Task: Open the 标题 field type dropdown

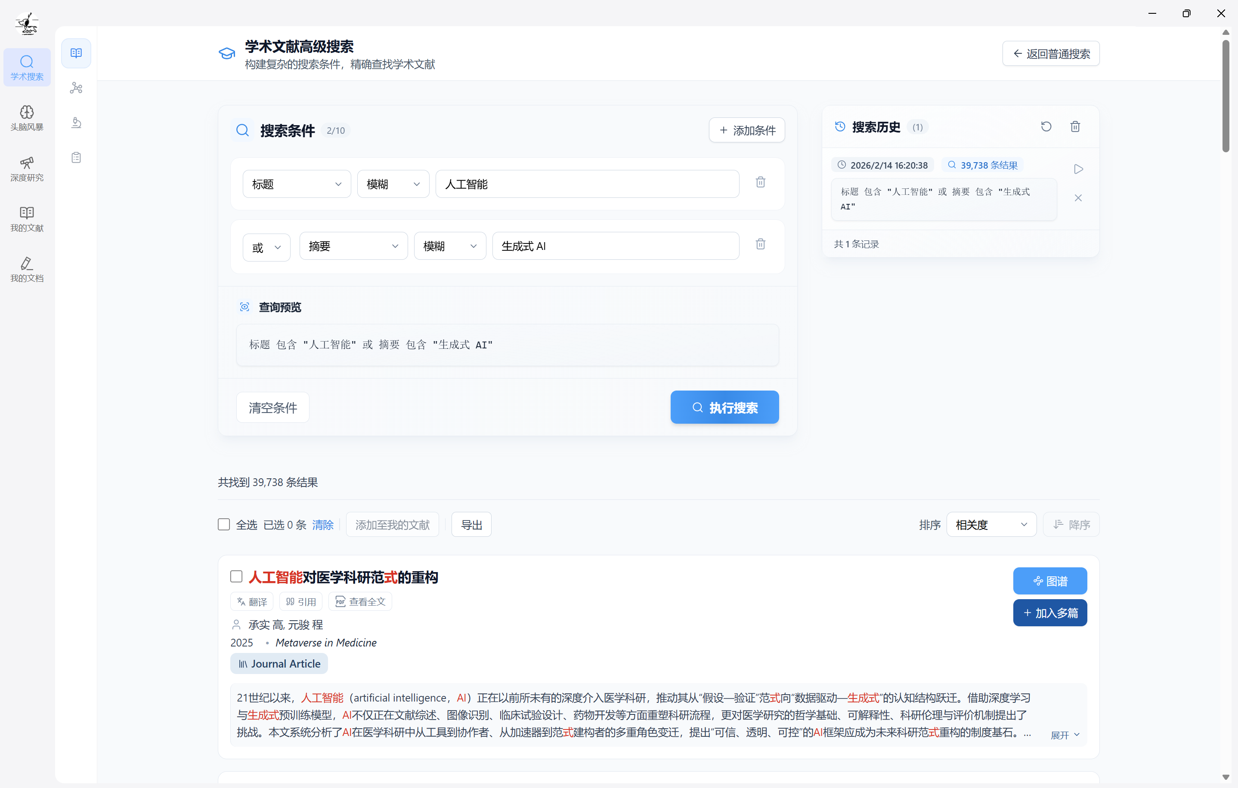Action: 297,185
